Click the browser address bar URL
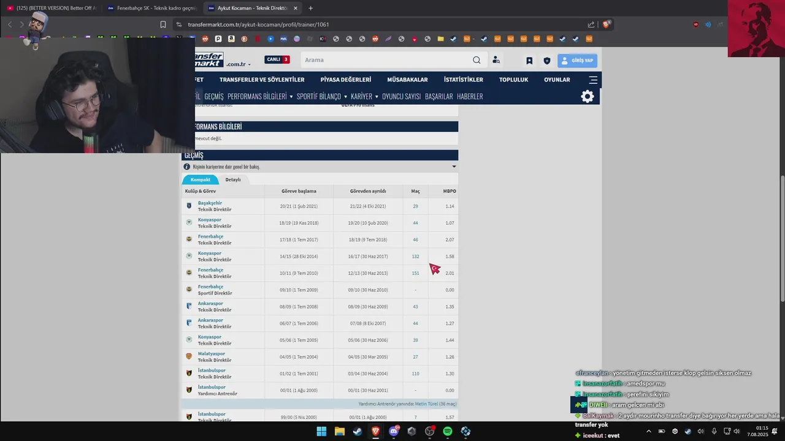The height and width of the screenshot is (441, 785). tap(258, 24)
